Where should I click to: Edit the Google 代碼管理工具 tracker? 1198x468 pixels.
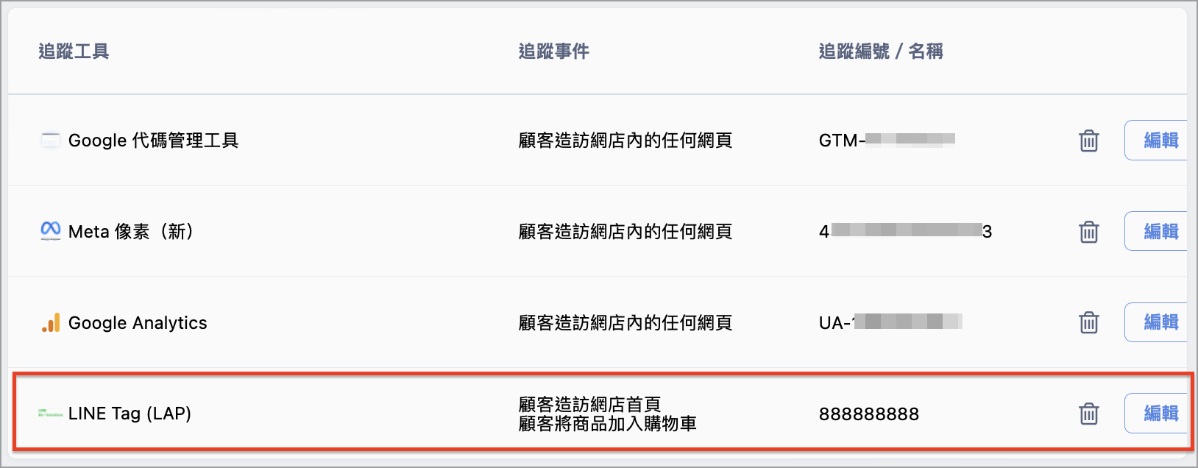1157,140
